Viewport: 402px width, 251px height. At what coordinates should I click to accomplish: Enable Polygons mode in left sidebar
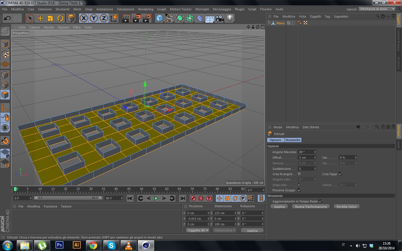[5, 95]
